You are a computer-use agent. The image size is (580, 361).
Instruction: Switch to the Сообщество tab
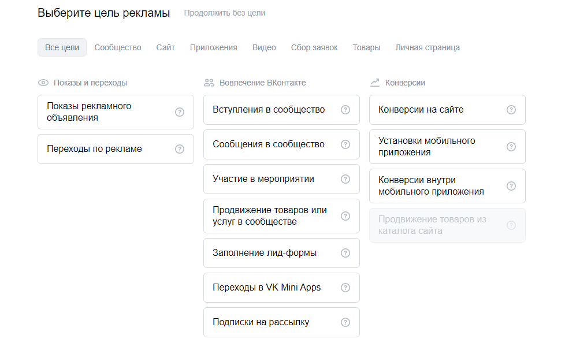tap(118, 47)
